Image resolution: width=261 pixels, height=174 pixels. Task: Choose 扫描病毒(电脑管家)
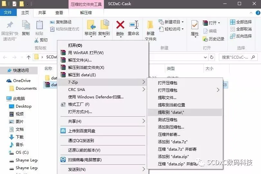103,160
